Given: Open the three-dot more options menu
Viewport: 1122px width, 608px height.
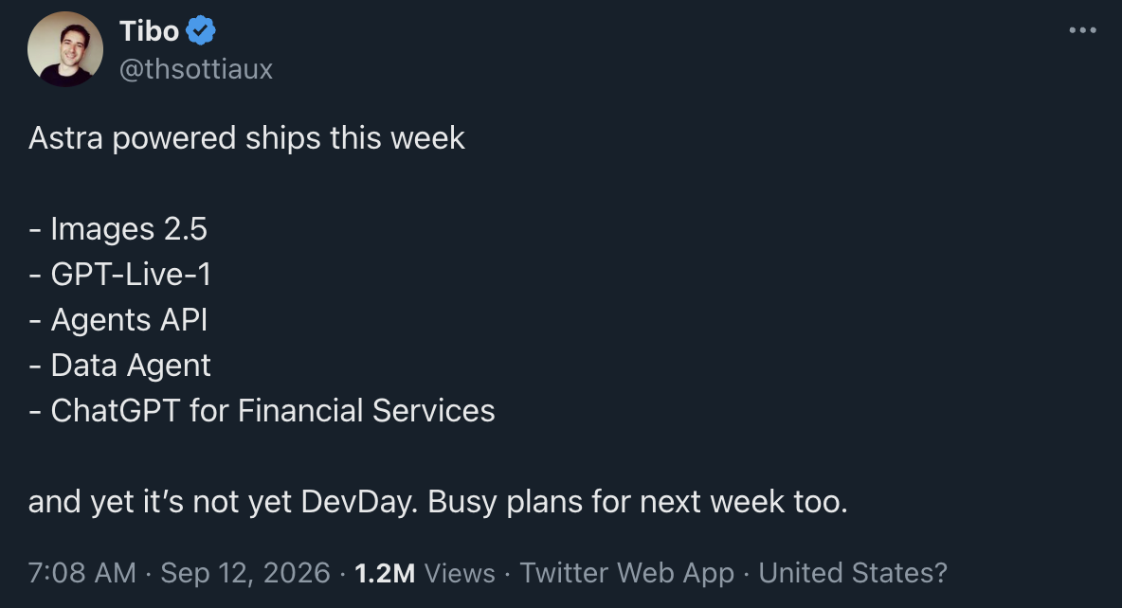Looking at the screenshot, I should pos(1082,30).
